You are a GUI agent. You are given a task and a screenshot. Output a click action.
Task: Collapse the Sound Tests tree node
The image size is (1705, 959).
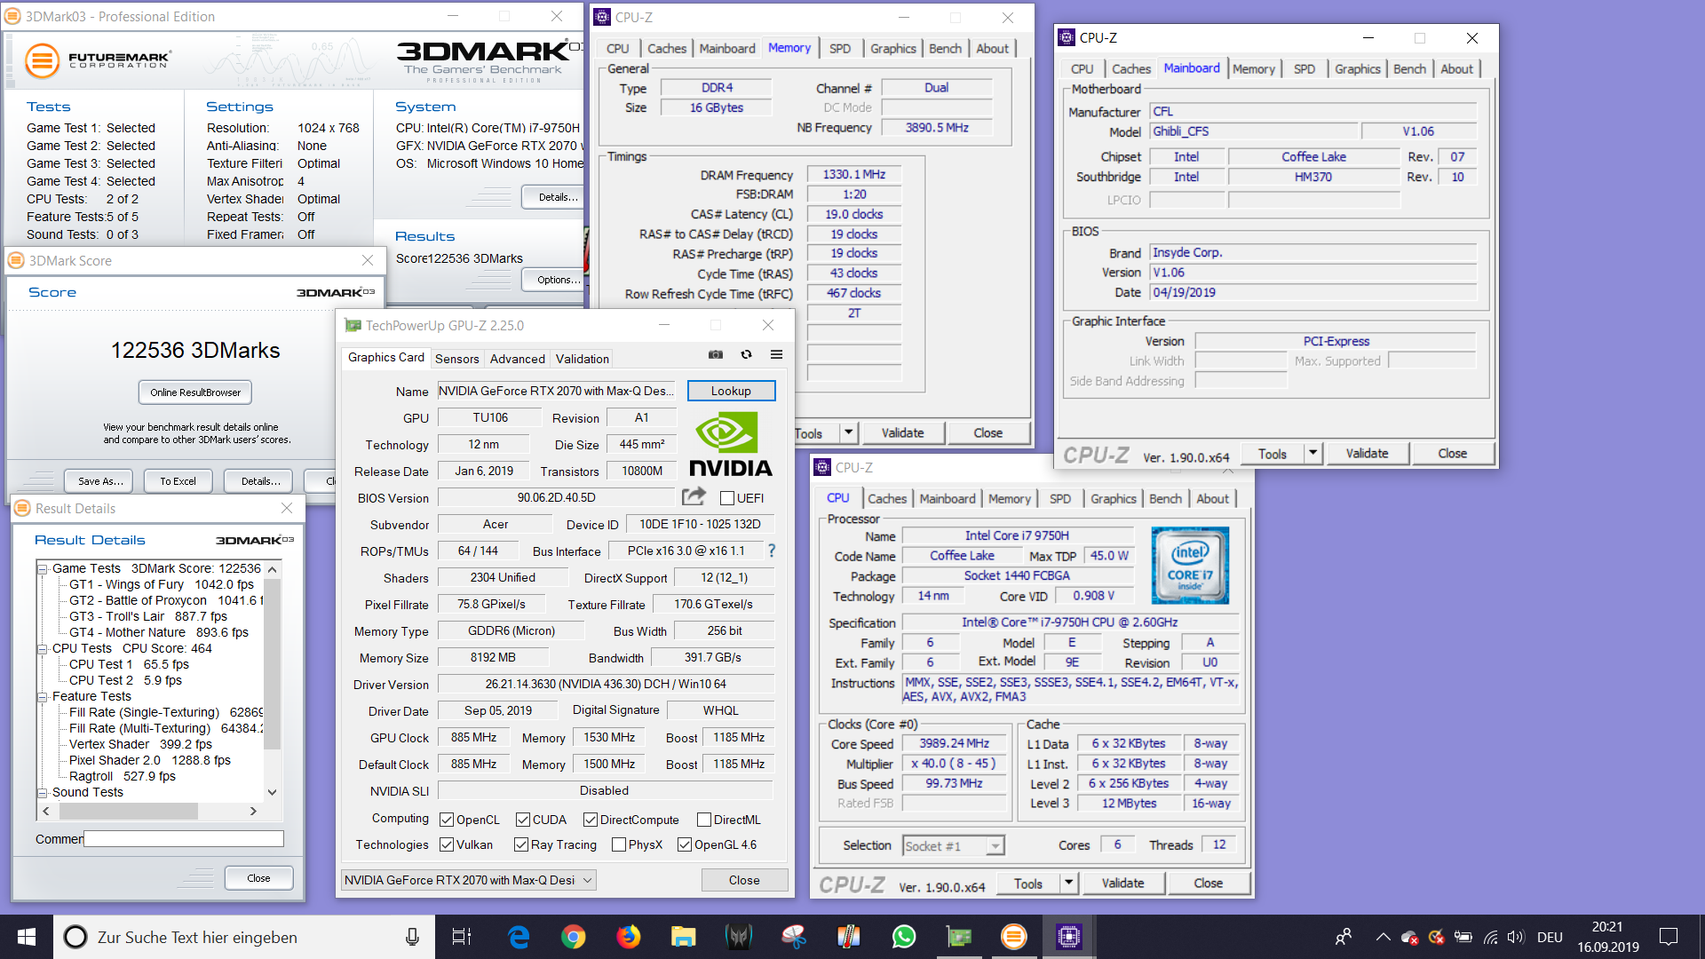[42, 792]
